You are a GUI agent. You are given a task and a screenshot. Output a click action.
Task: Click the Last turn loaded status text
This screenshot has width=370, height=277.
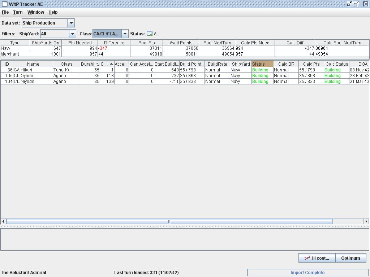(x=146, y=273)
